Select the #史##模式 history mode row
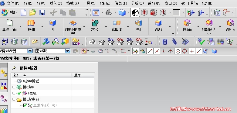The image size is (237, 113). (31, 81)
